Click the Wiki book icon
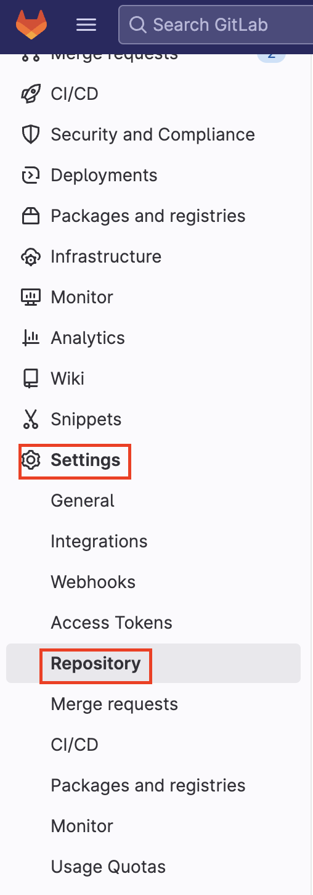 (x=30, y=378)
